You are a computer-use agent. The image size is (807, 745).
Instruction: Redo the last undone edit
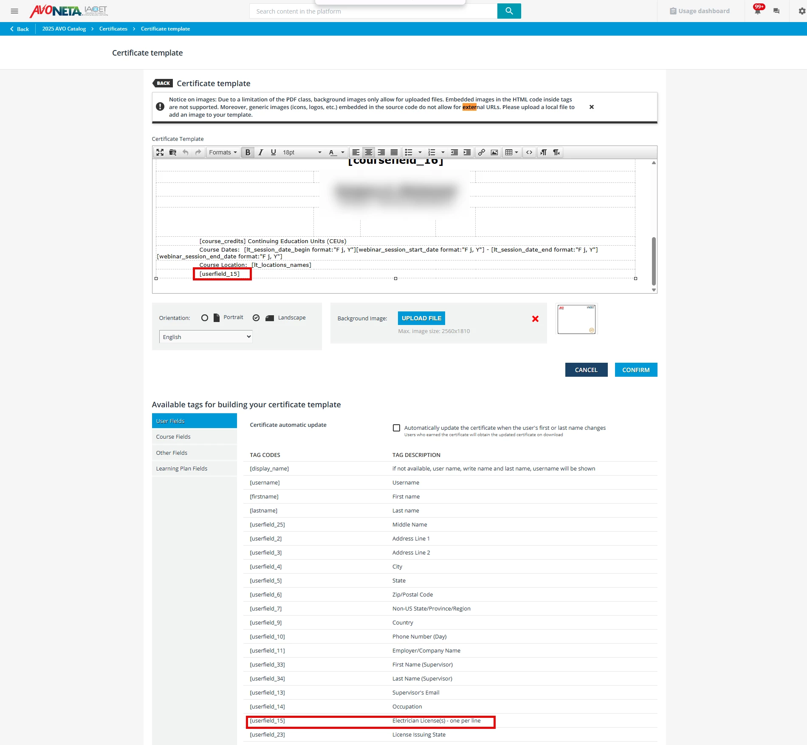198,152
